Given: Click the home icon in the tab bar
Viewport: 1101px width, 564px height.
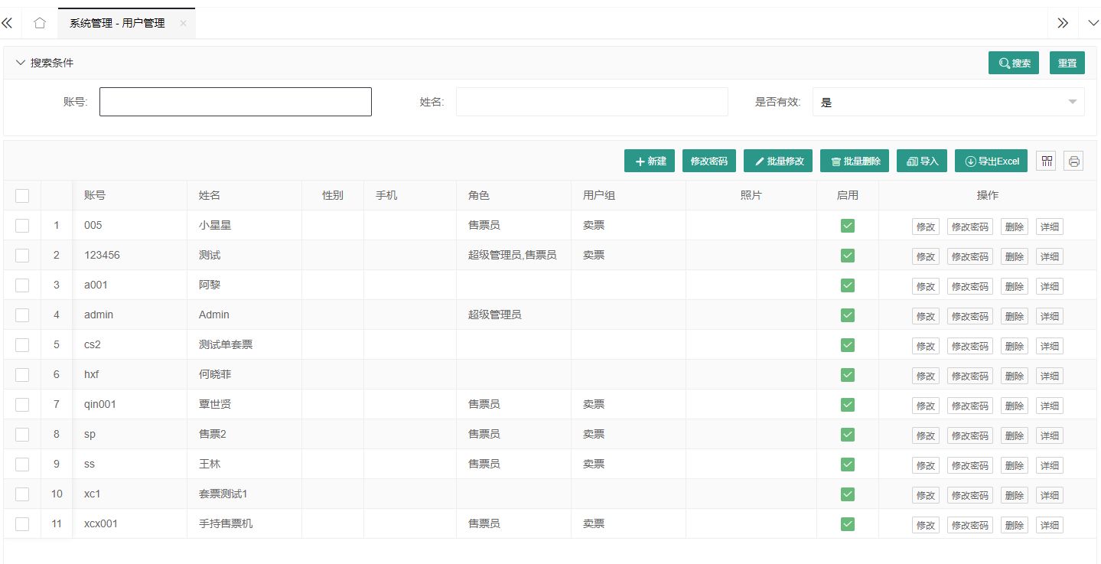Looking at the screenshot, I should click(39, 23).
